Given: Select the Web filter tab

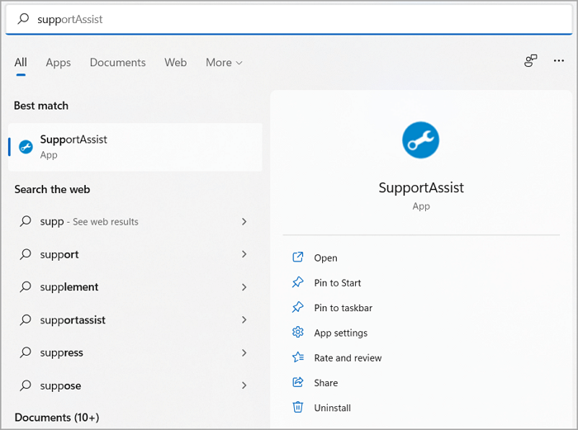Looking at the screenshot, I should tap(175, 63).
